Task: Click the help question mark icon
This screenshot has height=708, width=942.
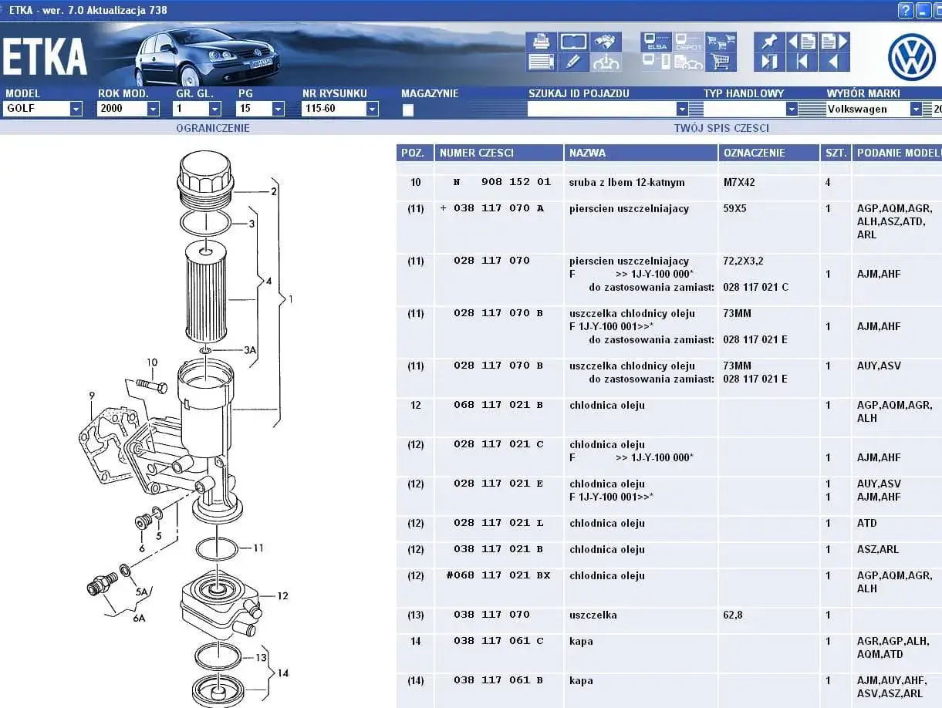Action: point(906,10)
